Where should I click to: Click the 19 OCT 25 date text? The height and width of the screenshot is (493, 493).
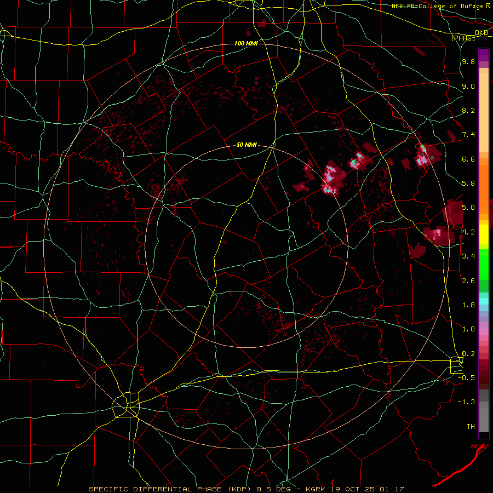[x=353, y=489]
